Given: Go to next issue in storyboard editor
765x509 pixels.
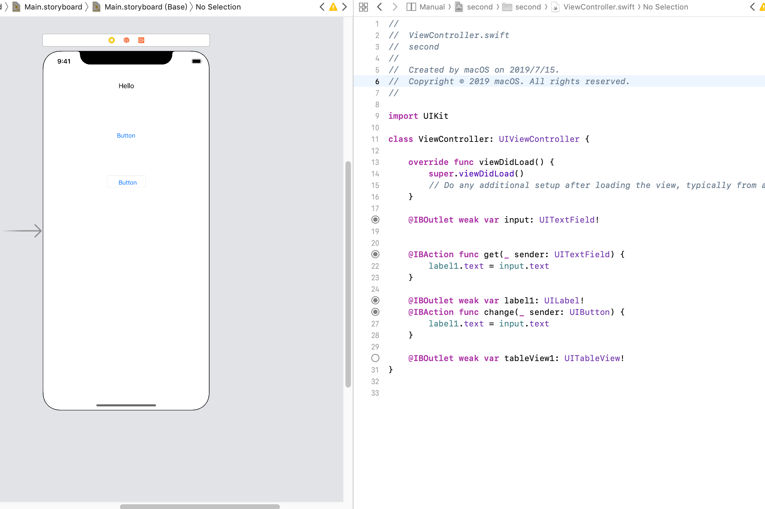Looking at the screenshot, I should point(344,7).
